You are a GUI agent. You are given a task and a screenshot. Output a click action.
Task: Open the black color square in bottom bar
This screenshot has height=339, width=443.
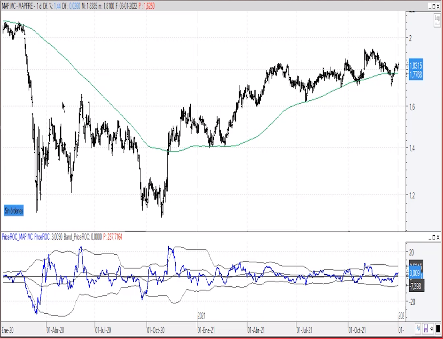438,329
